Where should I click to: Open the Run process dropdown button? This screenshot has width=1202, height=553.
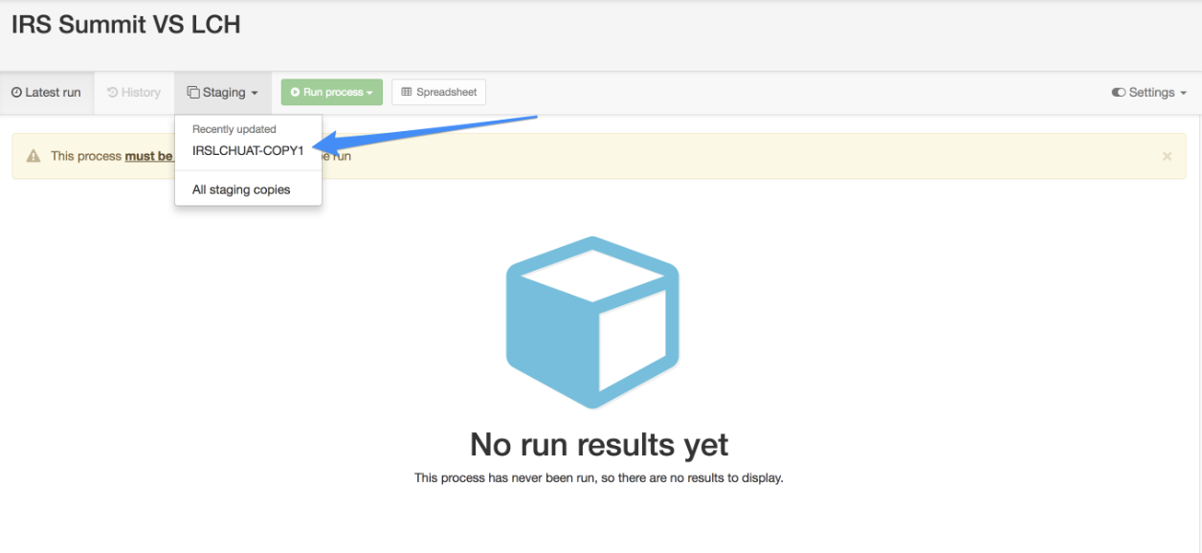tap(332, 93)
